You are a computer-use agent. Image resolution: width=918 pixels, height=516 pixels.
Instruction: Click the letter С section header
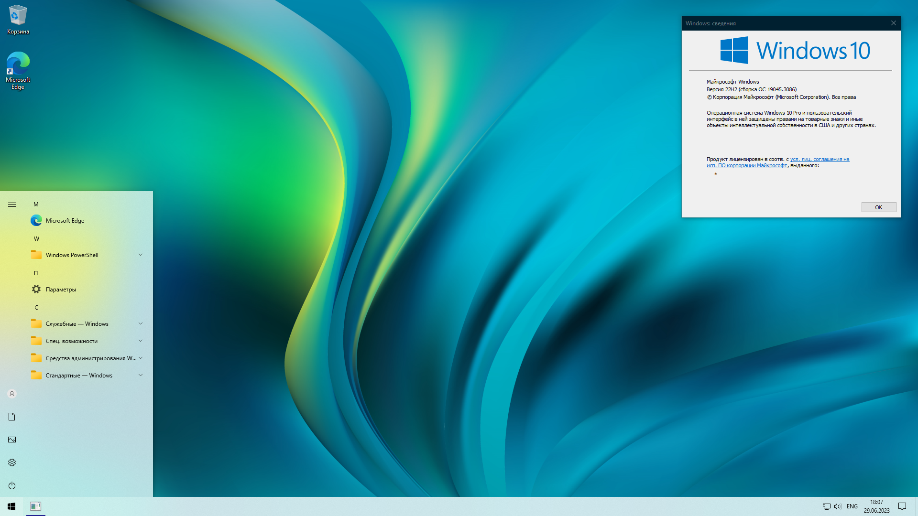tap(36, 308)
